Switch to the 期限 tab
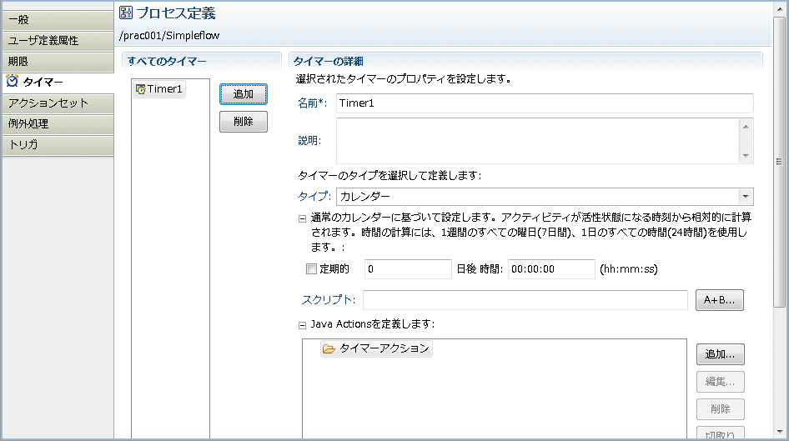The image size is (789, 441). [58, 62]
